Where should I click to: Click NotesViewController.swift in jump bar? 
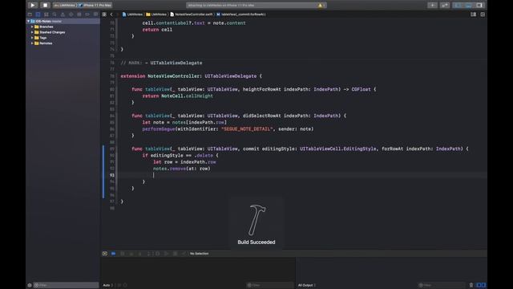pyautogui.click(x=192, y=14)
